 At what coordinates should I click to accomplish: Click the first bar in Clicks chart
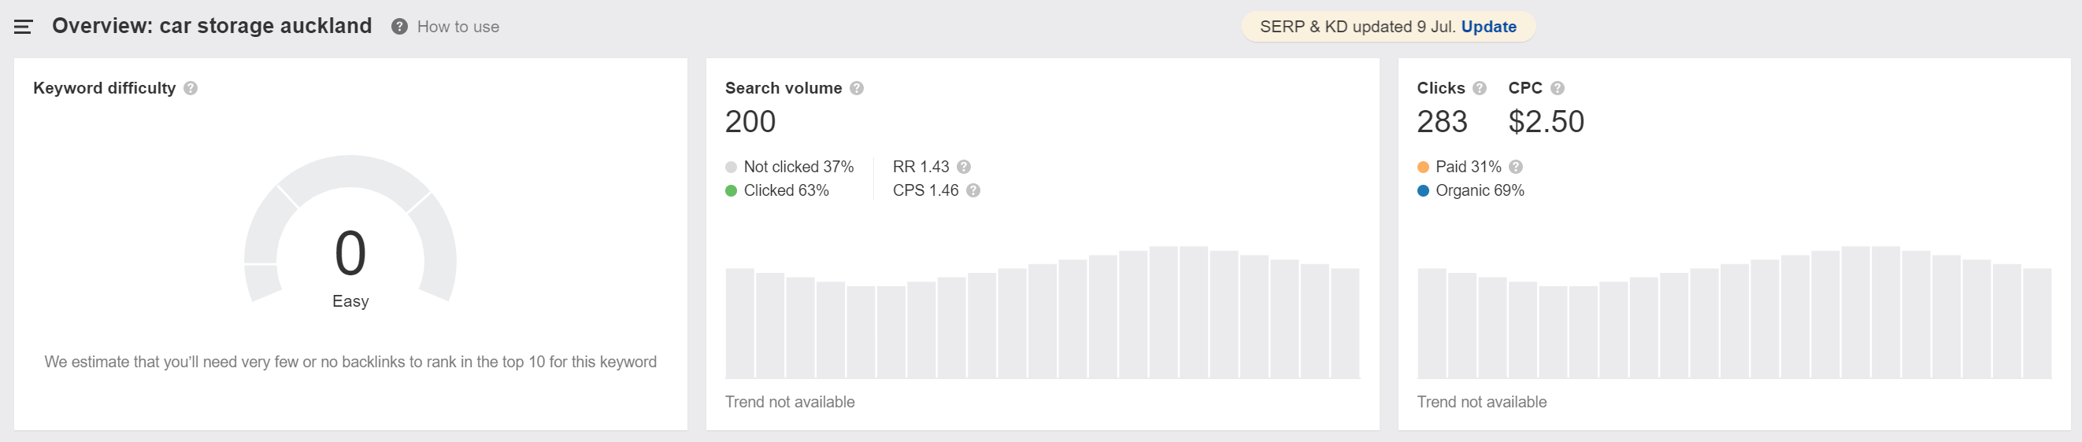coord(1432,322)
